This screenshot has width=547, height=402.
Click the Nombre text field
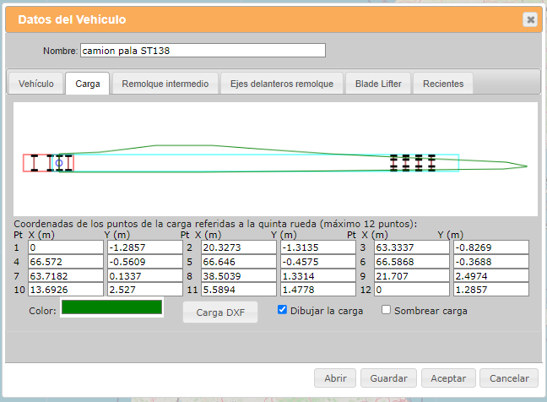click(x=202, y=51)
